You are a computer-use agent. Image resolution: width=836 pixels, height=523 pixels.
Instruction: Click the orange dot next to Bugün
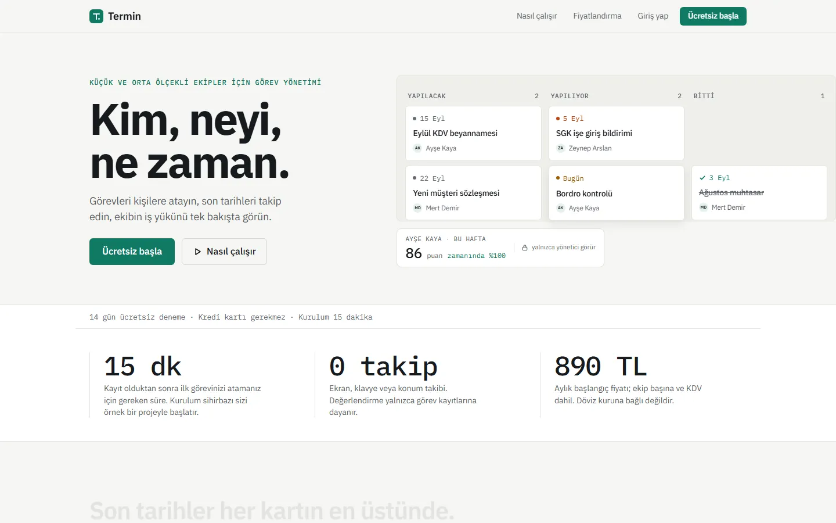point(558,178)
